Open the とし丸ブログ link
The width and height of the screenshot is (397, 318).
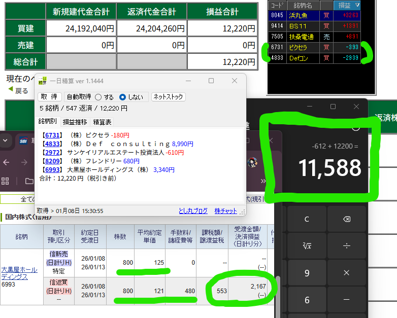[x=193, y=211]
